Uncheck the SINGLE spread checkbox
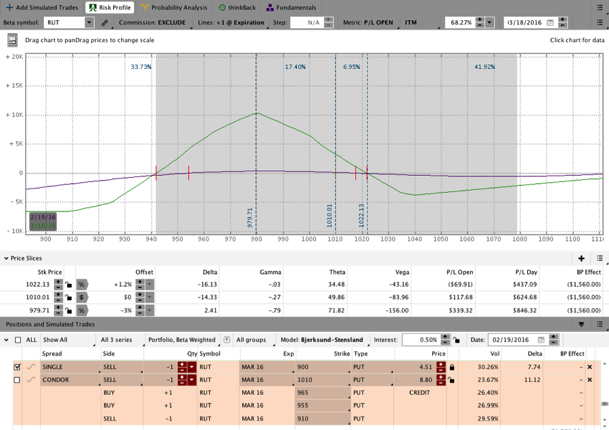The width and height of the screenshot is (609, 430). 17,367
